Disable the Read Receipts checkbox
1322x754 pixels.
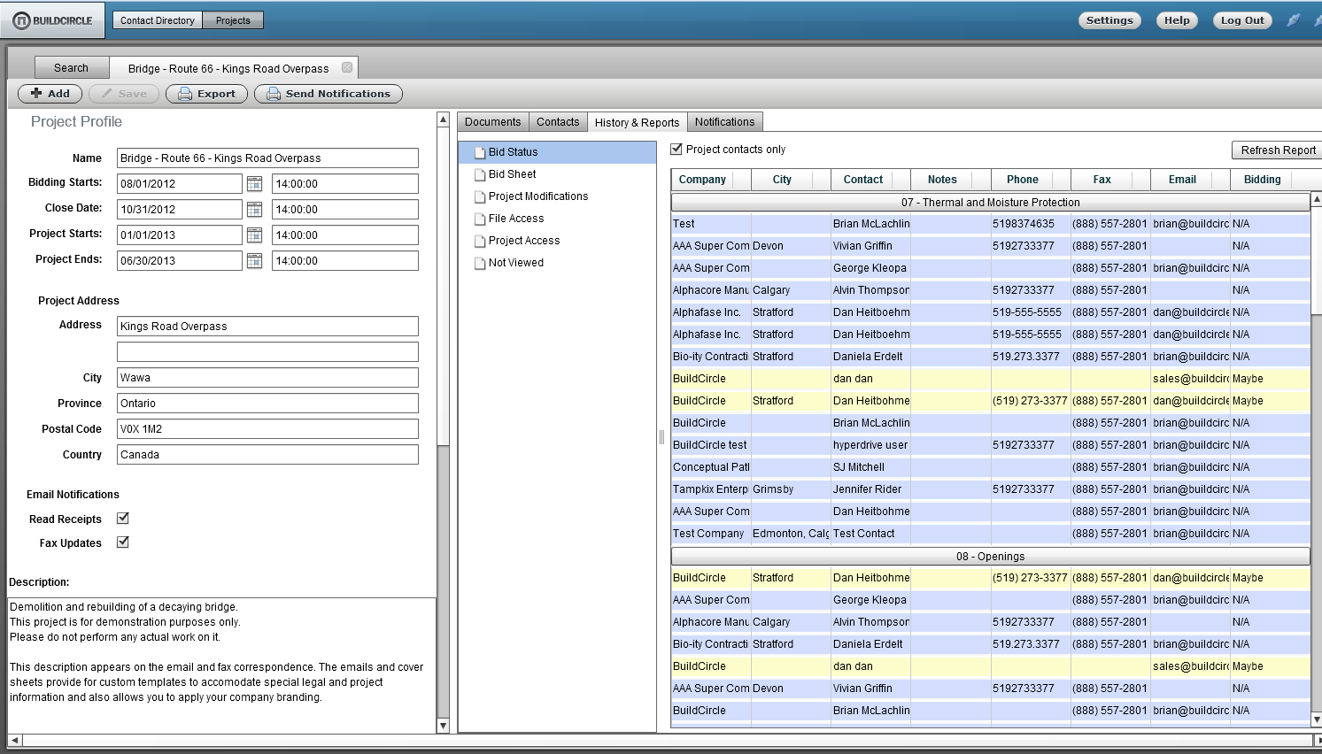click(123, 519)
